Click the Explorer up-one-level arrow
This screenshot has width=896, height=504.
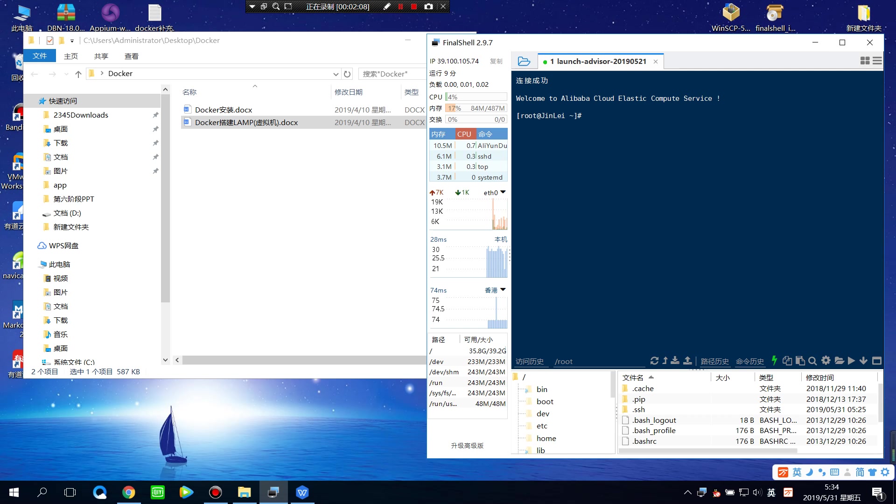point(78,74)
